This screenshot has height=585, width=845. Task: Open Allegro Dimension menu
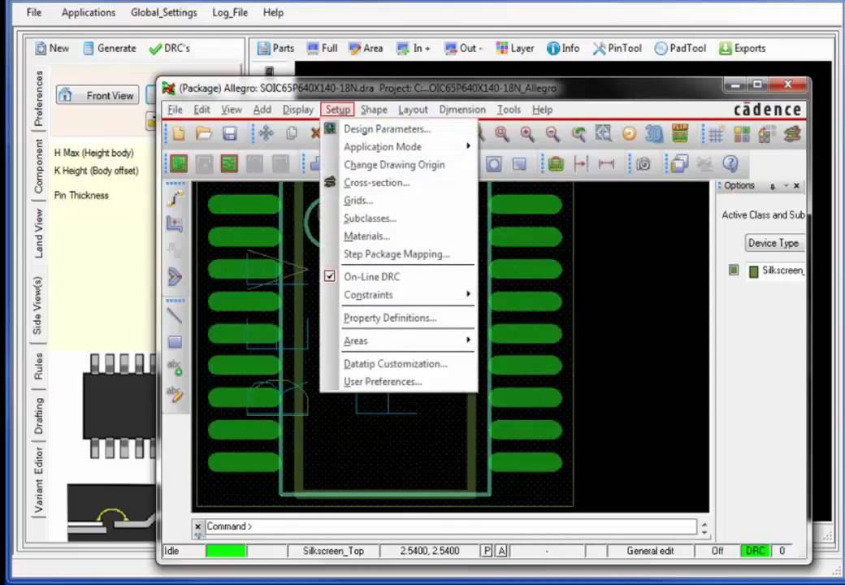(461, 110)
